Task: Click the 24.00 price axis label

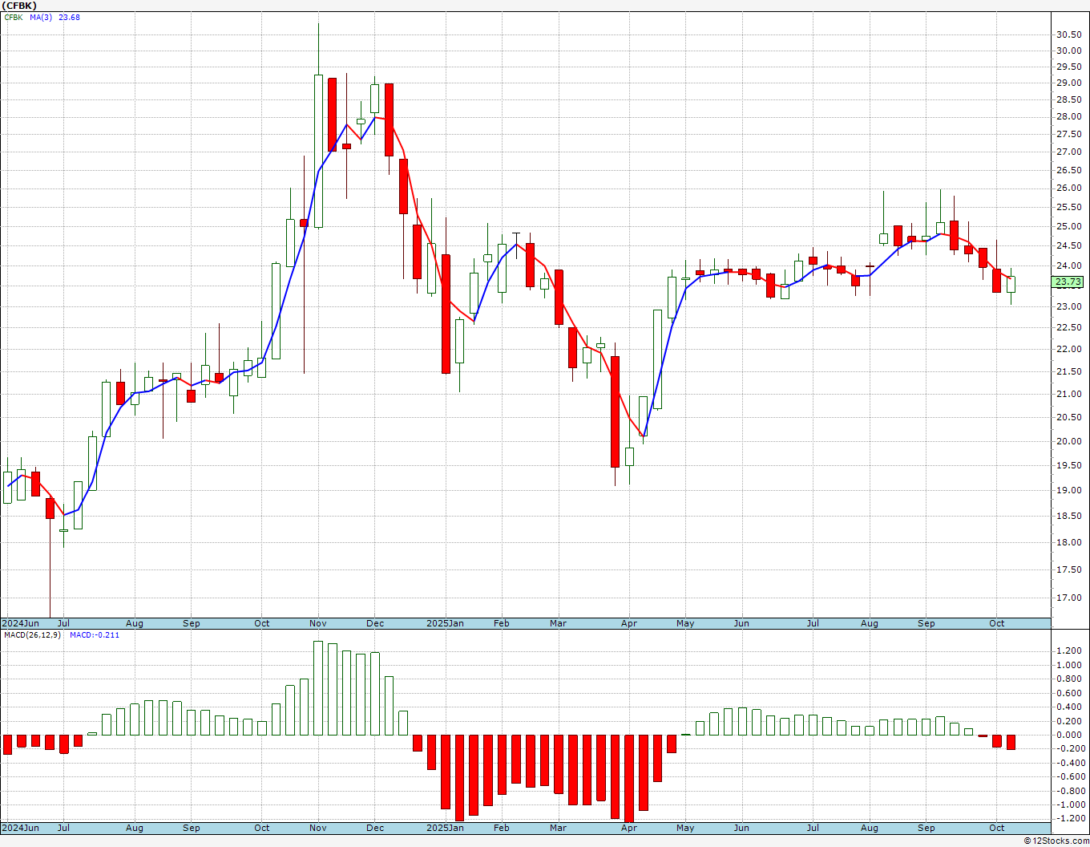Action: (1068, 265)
